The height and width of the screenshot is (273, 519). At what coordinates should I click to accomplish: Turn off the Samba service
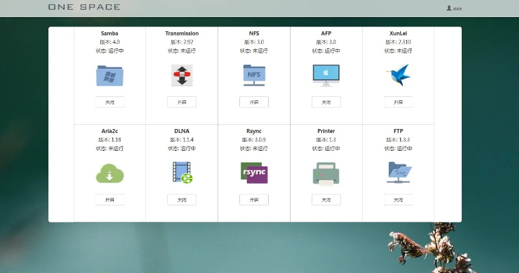coord(109,102)
